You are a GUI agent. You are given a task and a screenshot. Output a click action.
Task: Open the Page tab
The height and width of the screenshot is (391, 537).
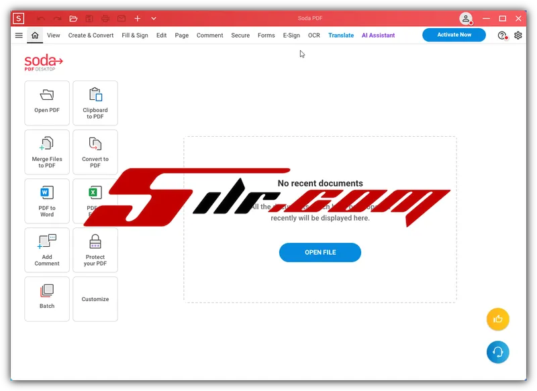pos(181,36)
